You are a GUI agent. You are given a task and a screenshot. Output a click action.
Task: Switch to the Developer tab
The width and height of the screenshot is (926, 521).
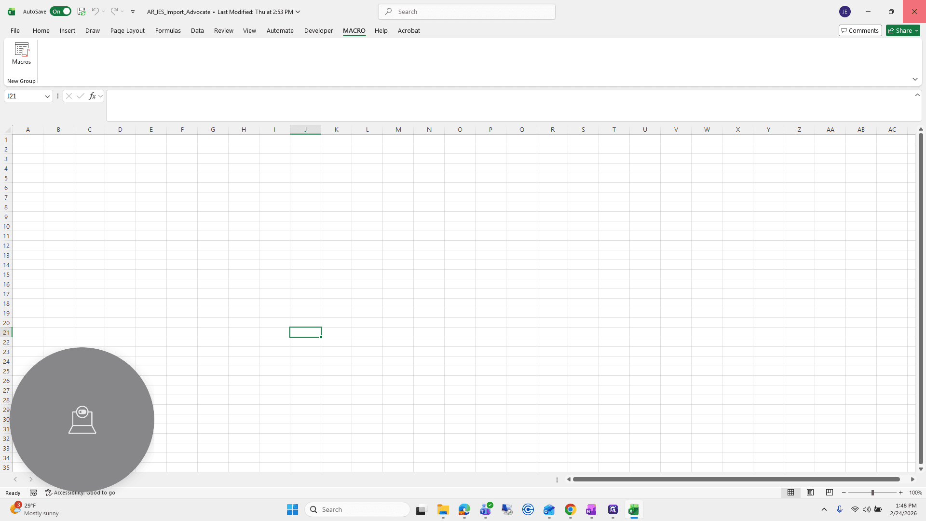coord(318,30)
